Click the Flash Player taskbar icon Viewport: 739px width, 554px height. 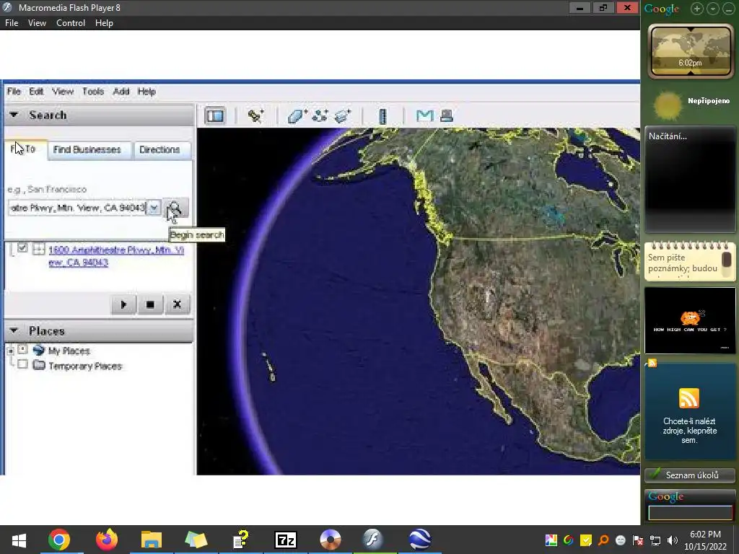tap(373, 540)
